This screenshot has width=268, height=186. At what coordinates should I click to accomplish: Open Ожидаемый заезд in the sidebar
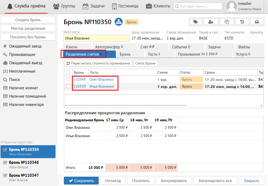[x=25, y=46]
